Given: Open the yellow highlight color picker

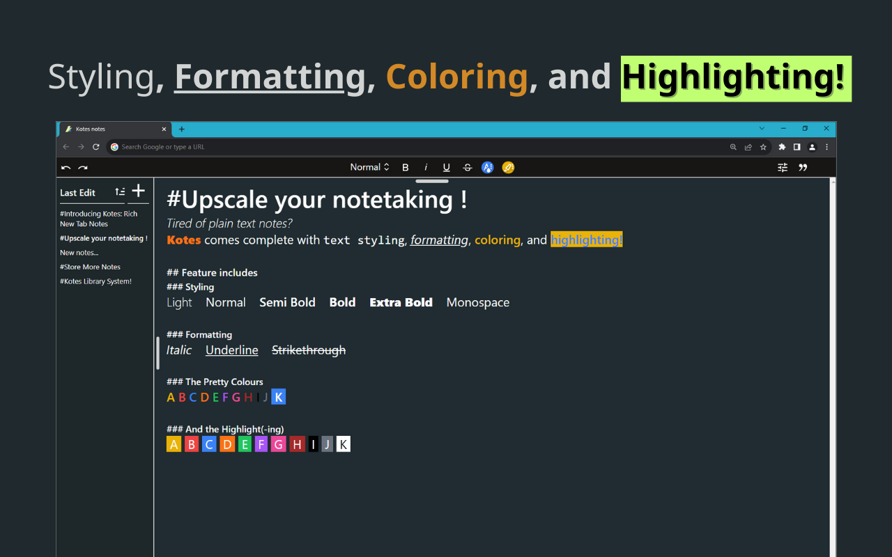Looking at the screenshot, I should pyautogui.click(x=508, y=168).
